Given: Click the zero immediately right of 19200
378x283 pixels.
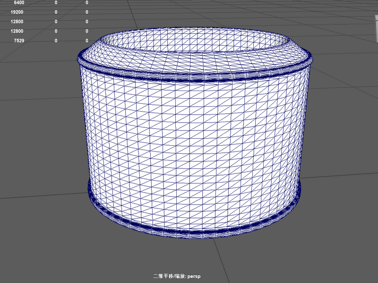Looking at the screenshot, I should [56, 12].
